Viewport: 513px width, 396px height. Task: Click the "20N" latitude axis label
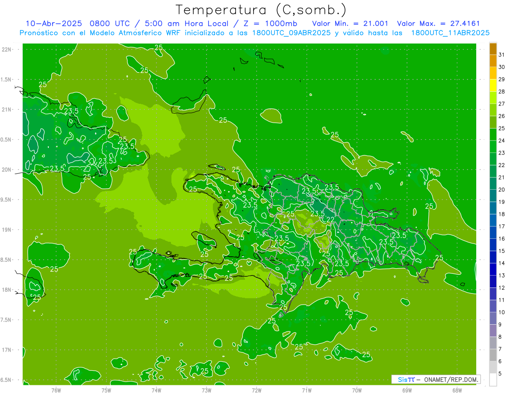click(6, 170)
